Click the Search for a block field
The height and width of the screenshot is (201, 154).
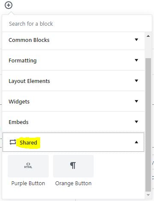[77, 24]
